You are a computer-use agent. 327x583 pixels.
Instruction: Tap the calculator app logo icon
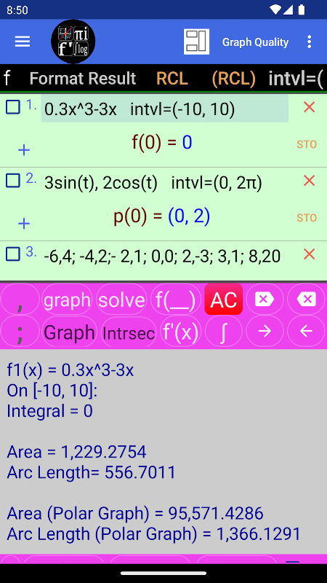tap(73, 42)
